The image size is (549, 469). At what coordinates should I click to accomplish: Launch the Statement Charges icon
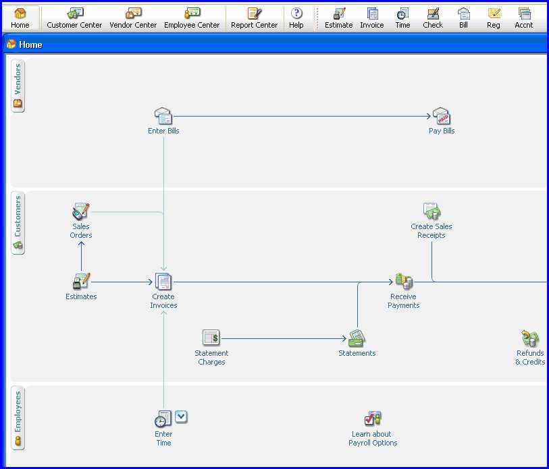coord(211,338)
